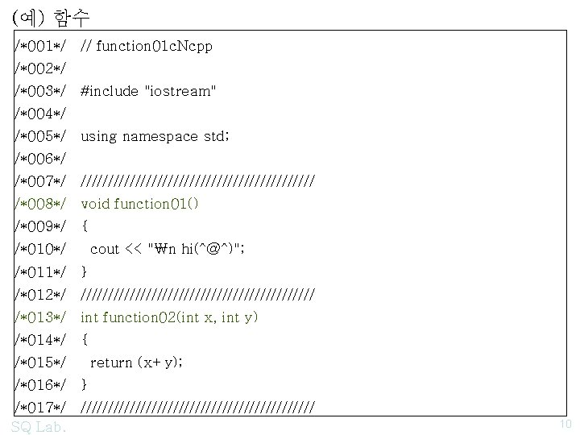This screenshot has height=435, width=580.
Task: Click the closing brace on line 016
Action: pos(85,385)
